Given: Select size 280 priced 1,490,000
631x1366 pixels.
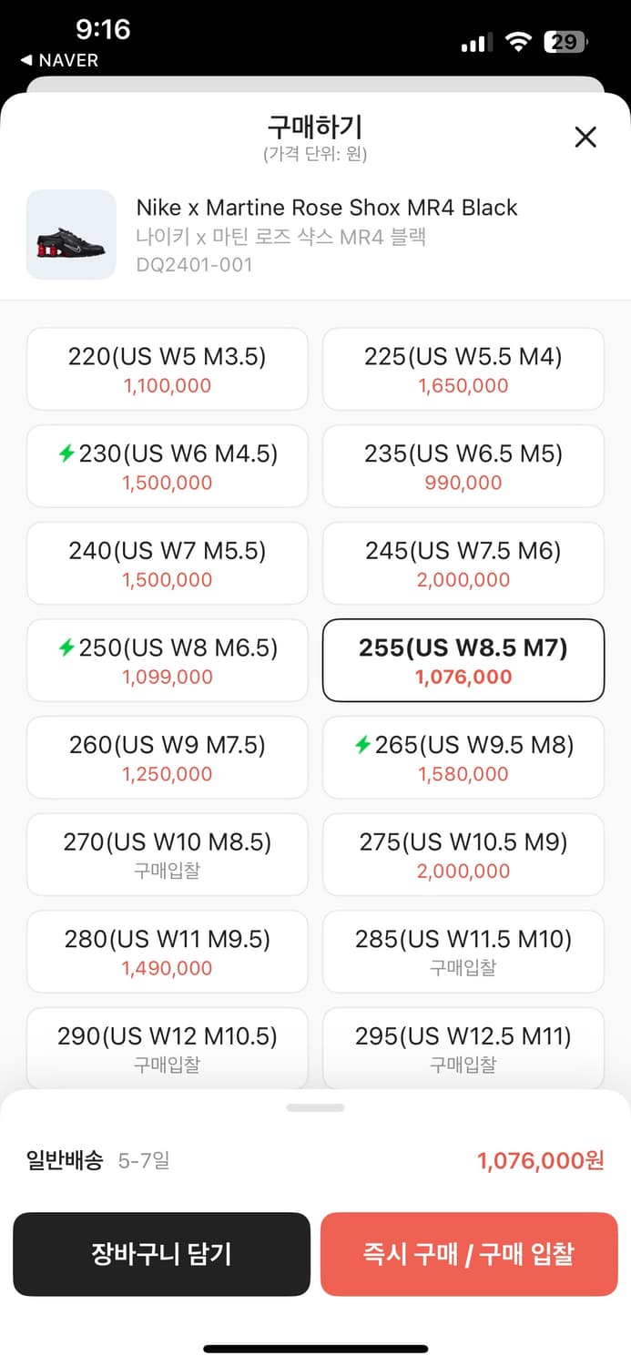Looking at the screenshot, I should point(167,952).
